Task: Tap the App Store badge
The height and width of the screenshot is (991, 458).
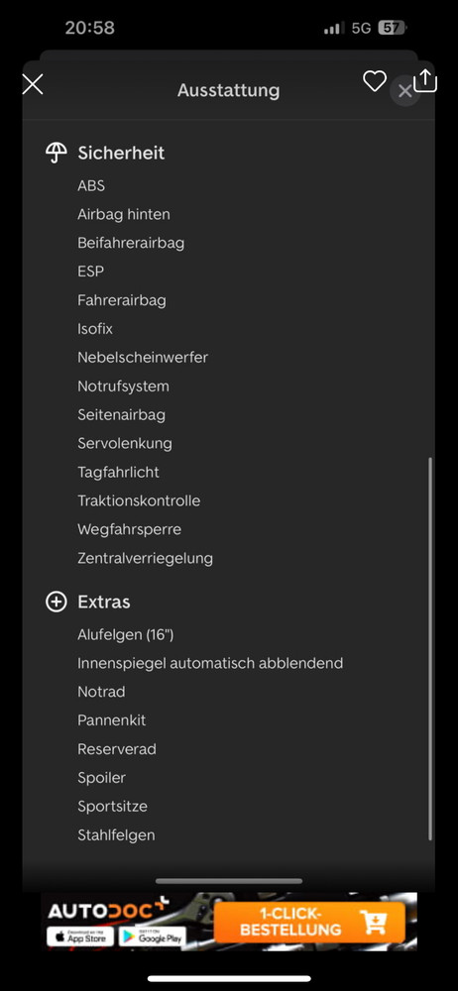Action: (80, 936)
